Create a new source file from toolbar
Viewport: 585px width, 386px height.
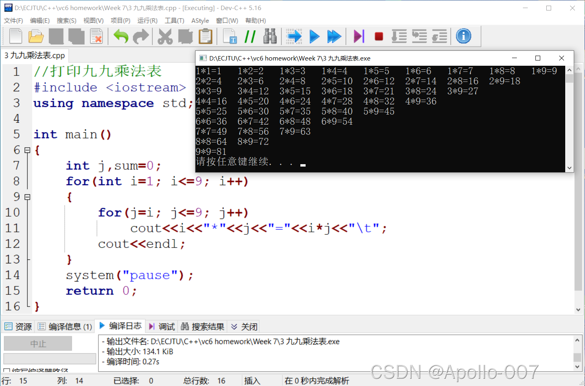(x=16, y=36)
